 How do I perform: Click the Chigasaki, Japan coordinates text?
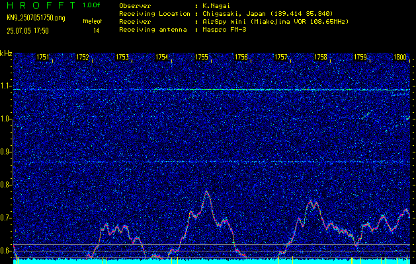[267, 14]
